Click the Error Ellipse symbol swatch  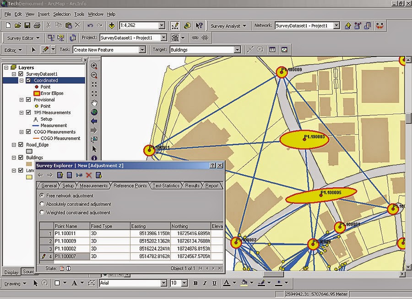[x=37, y=93]
